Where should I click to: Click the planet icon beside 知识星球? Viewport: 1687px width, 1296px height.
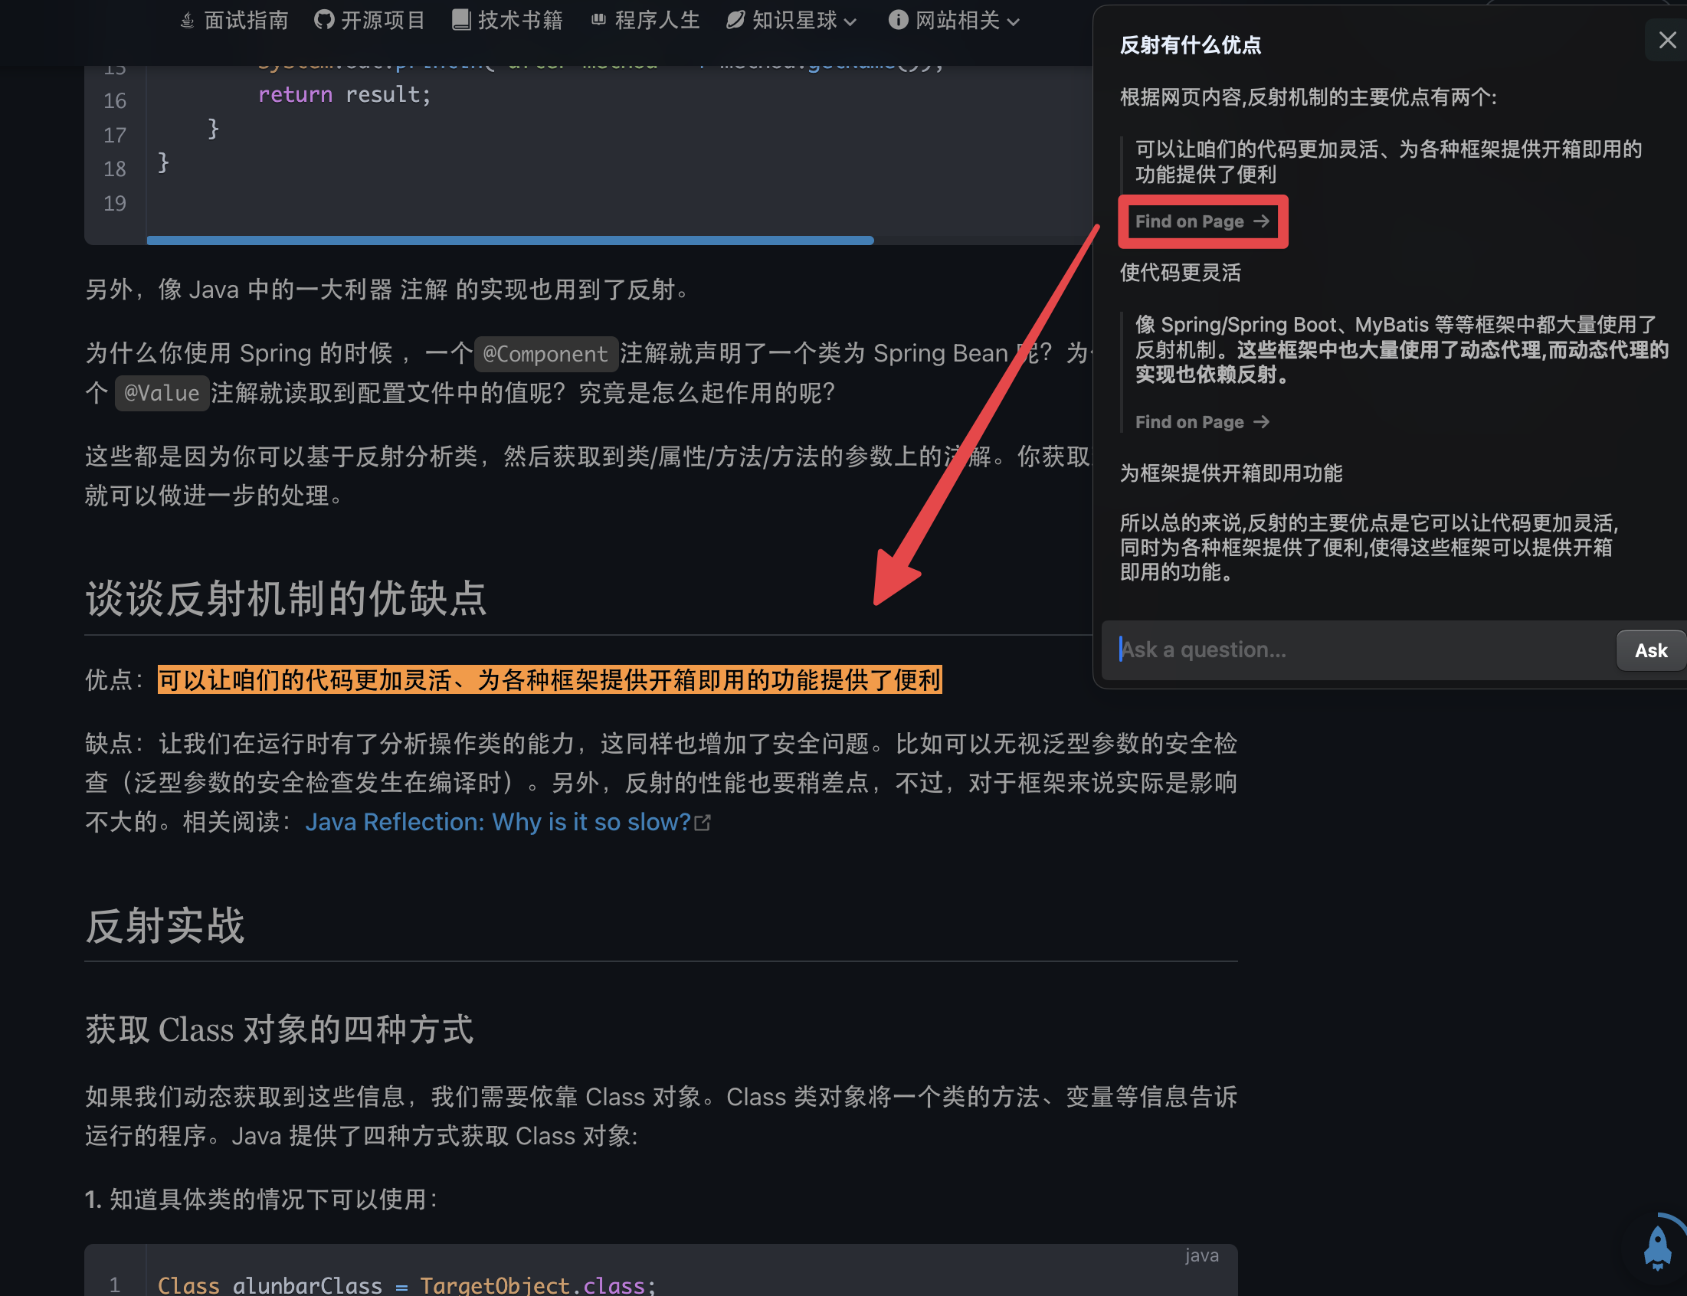coord(735,20)
